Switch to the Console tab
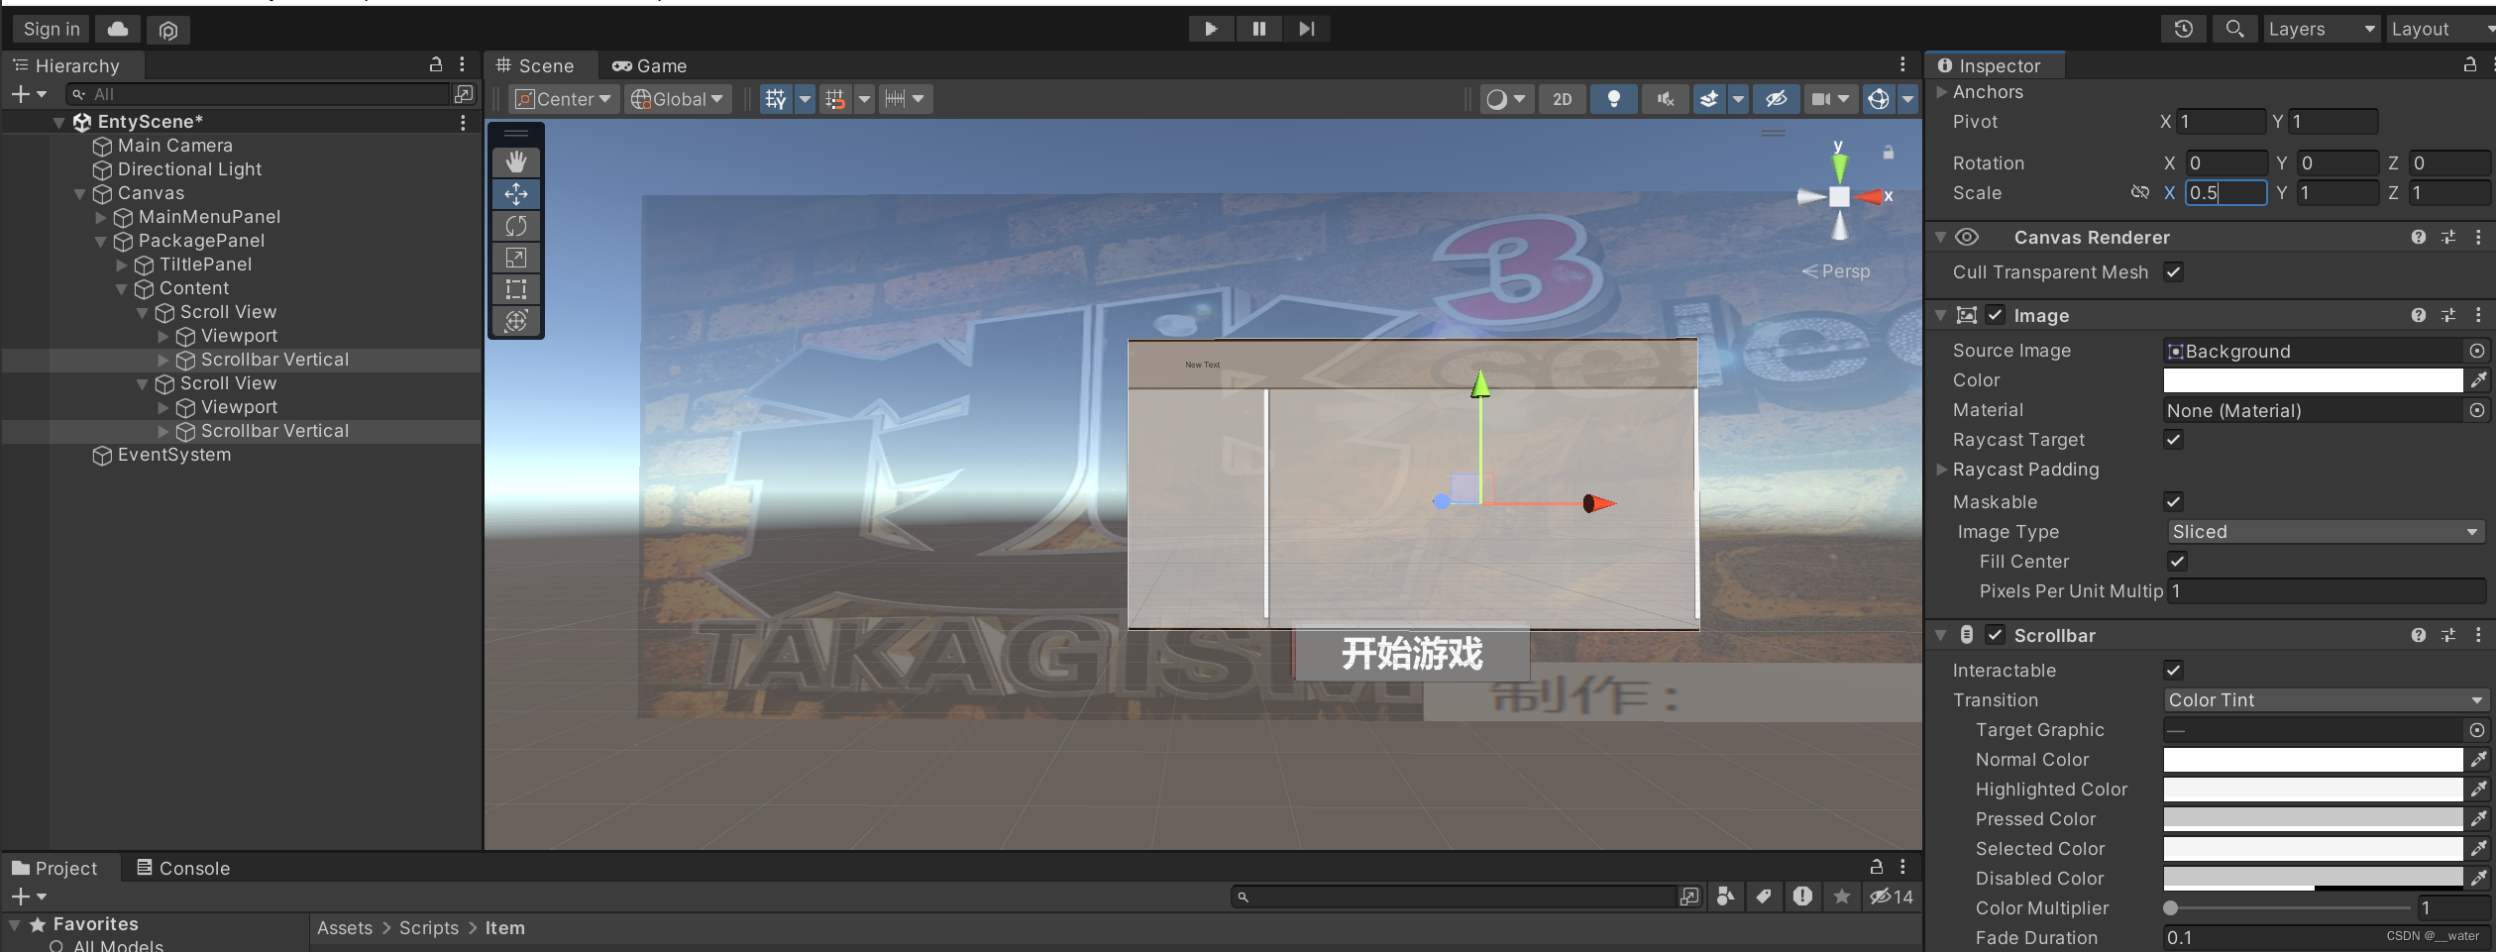The height and width of the screenshot is (952, 2496). click(183, 868)
